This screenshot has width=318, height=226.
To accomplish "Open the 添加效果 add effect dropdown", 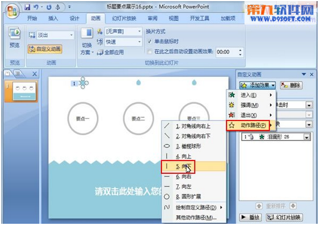I will pos(257,86).
